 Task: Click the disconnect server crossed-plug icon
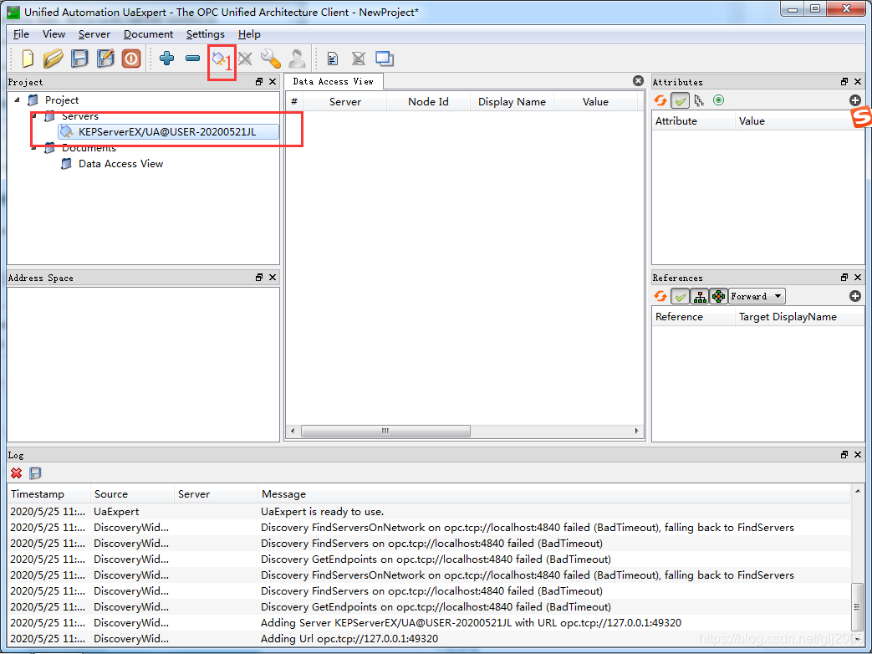[x=245, y=59]
